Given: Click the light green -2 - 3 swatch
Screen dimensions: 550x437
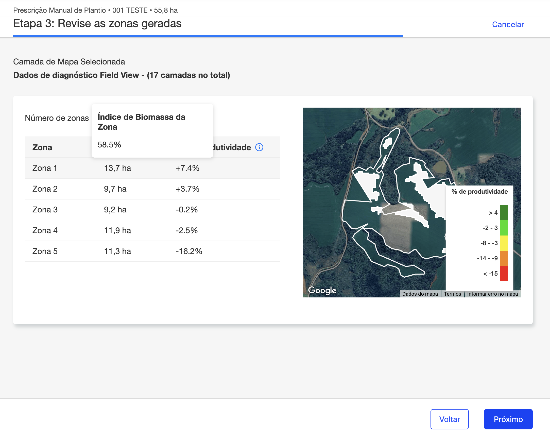Looking at the screenshot, I should pos(504,228).
